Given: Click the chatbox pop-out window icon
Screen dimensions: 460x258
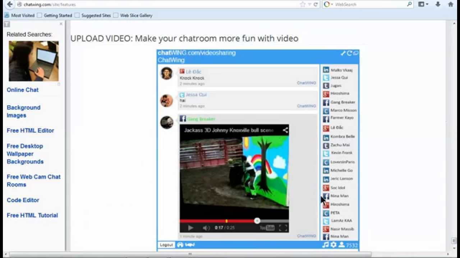Looking at the screenshot, I should click(x=356, y=53).
